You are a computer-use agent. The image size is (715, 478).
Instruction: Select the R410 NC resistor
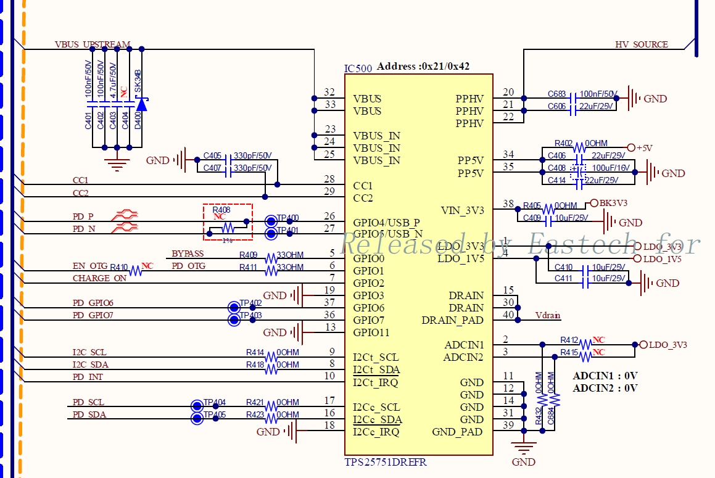click(x=136, y=271)
